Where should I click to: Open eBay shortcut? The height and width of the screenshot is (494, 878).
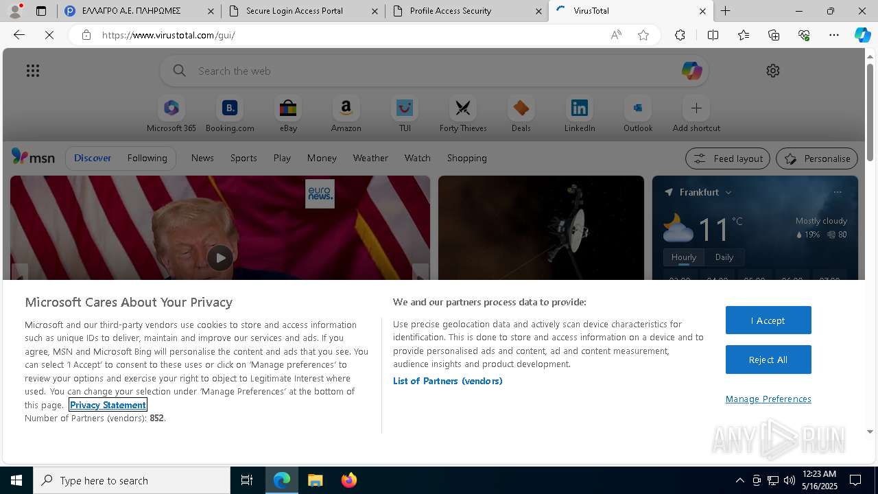click(x=288, y=114)
